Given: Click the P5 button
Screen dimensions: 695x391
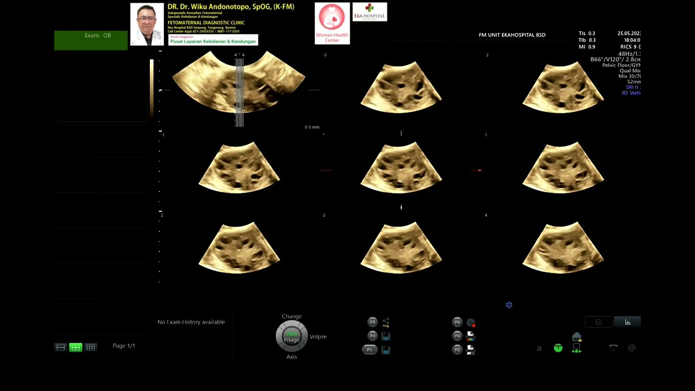Looking at the screenshot, I should (372, 322).
